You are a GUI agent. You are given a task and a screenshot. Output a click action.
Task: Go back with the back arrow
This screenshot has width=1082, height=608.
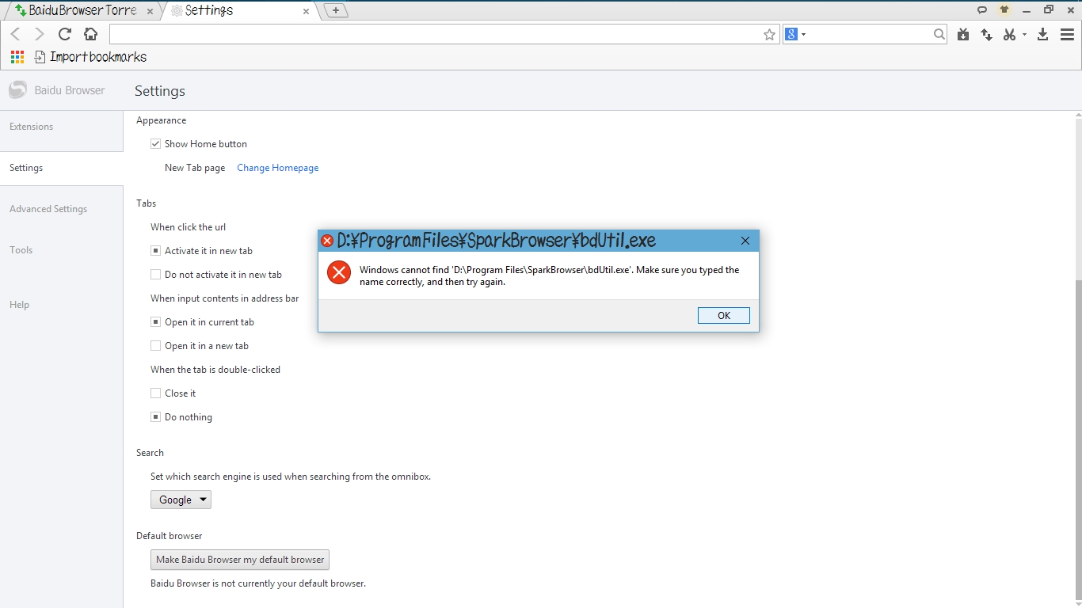tap(15, 34)
